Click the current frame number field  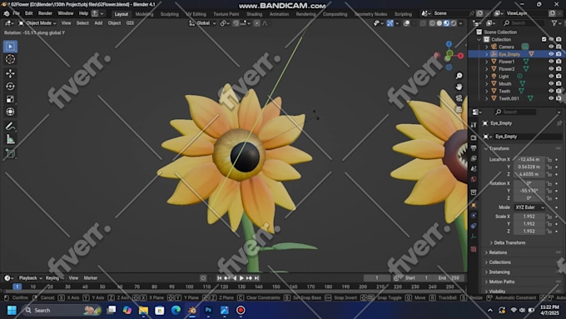pyautogui.click(x=377, y=278)
